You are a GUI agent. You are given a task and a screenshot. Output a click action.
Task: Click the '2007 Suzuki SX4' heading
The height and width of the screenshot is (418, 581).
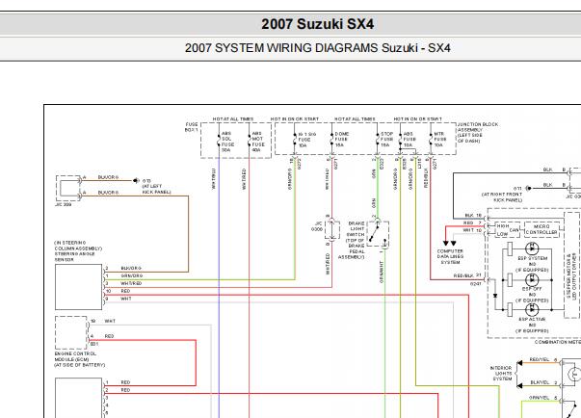pos(318,24)
